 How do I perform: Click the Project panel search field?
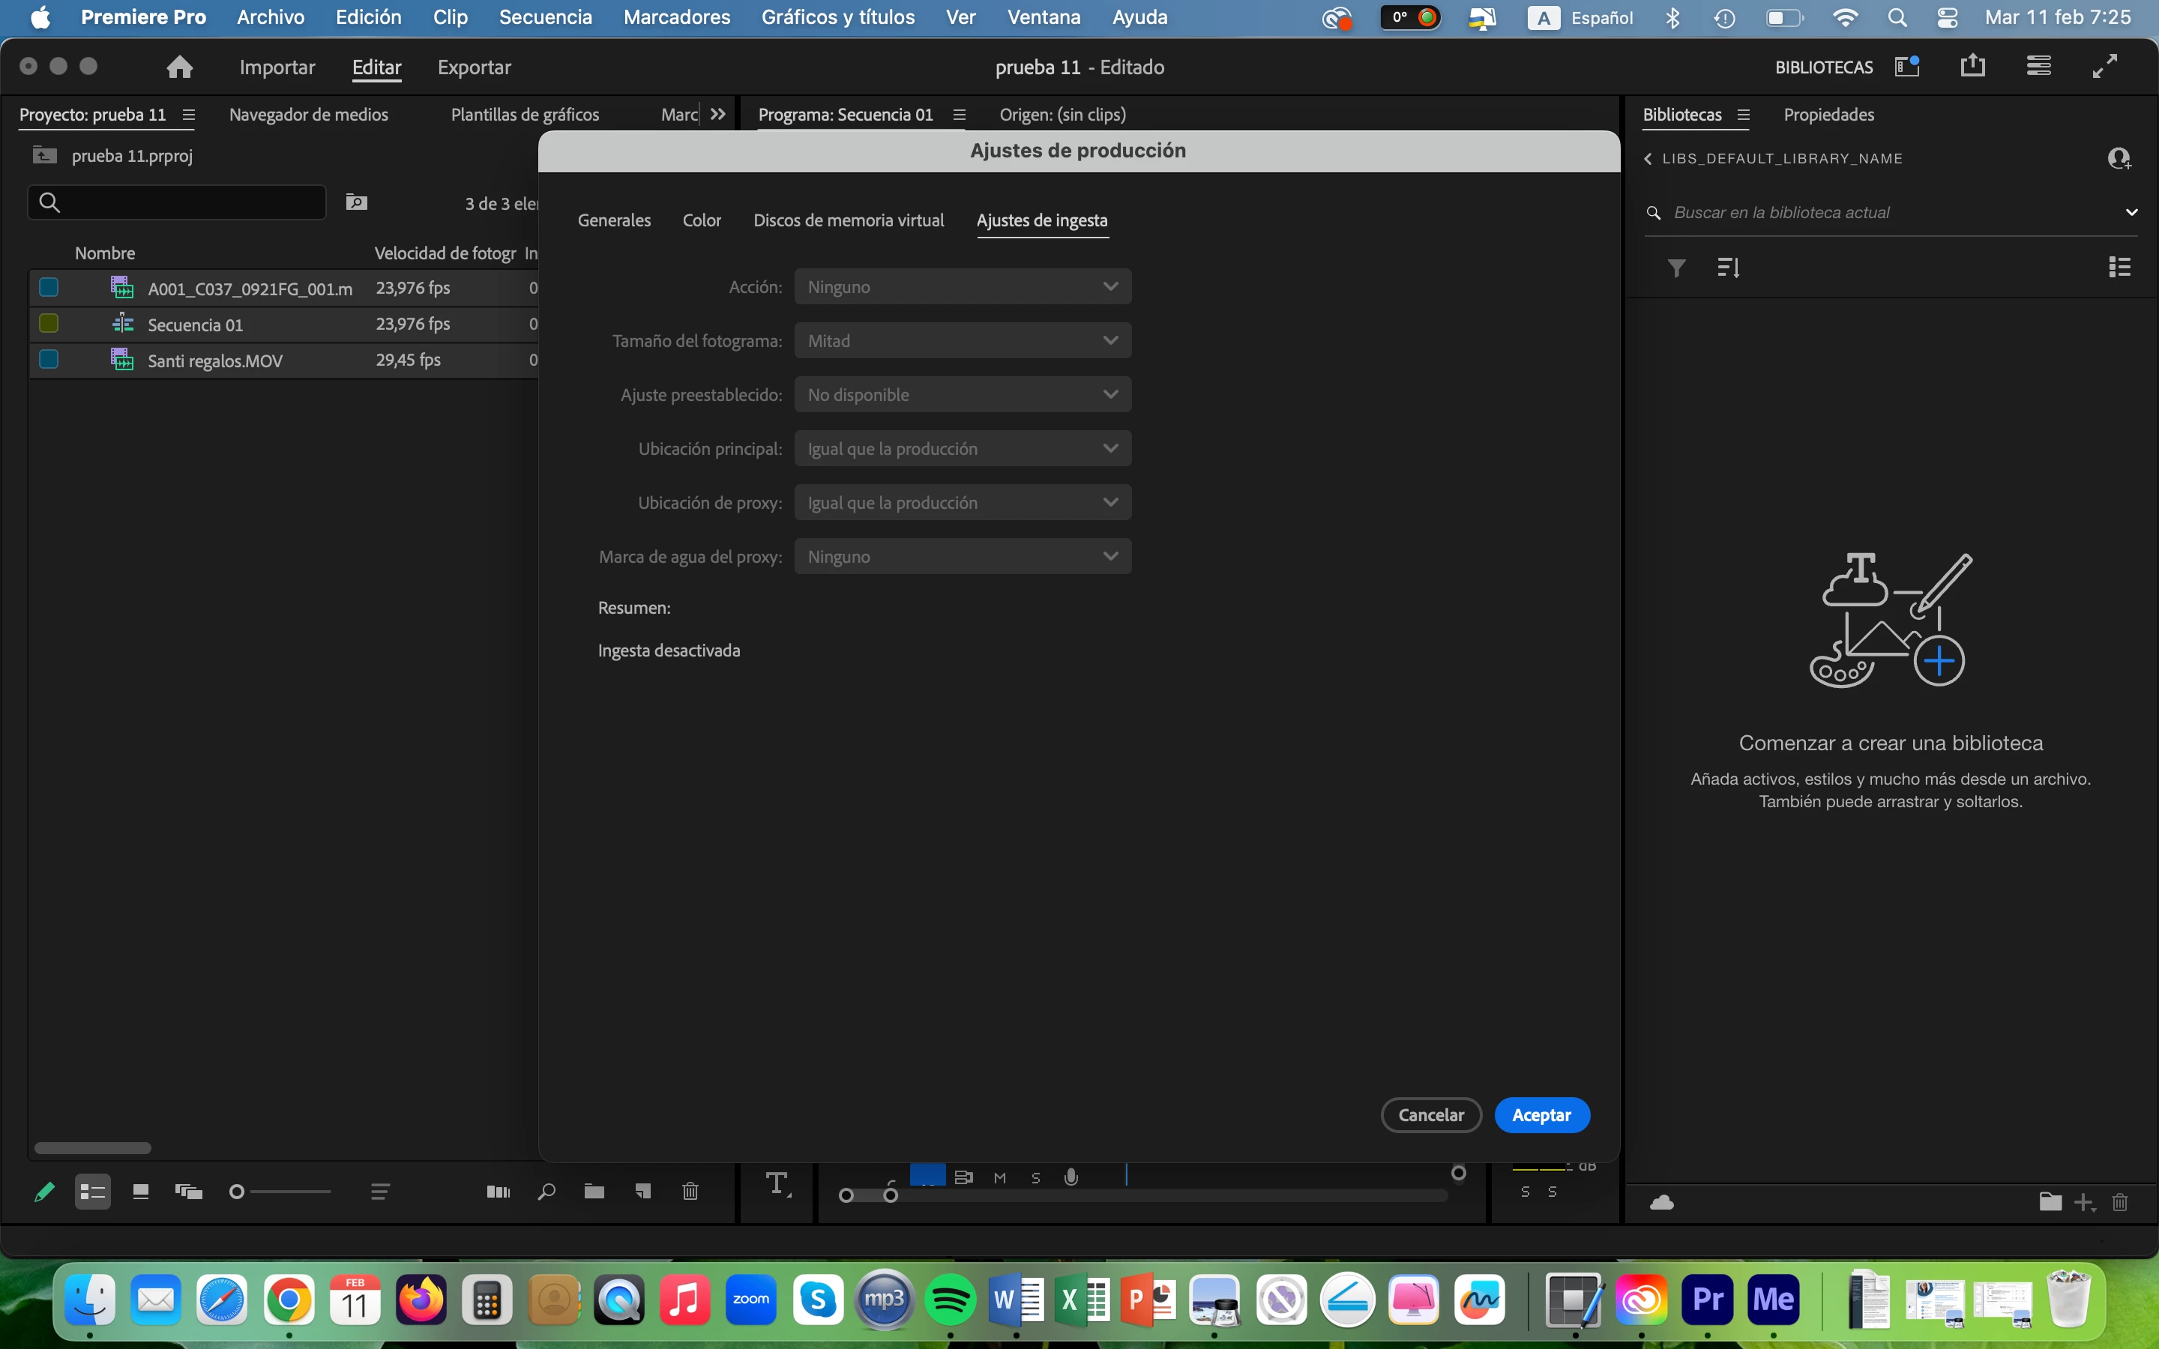[177, 202]
